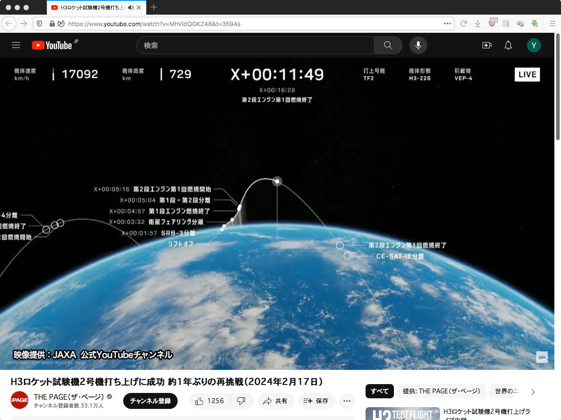Image resolution: width=561 pixels, height=420 pixels.
Task: Open the YouTube guide hamburger menu
Action: pyautogui.click(x=16, y=45)
